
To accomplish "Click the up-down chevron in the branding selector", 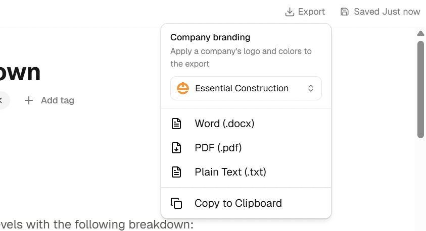I will pyautogui.click(x=311, y=88).
